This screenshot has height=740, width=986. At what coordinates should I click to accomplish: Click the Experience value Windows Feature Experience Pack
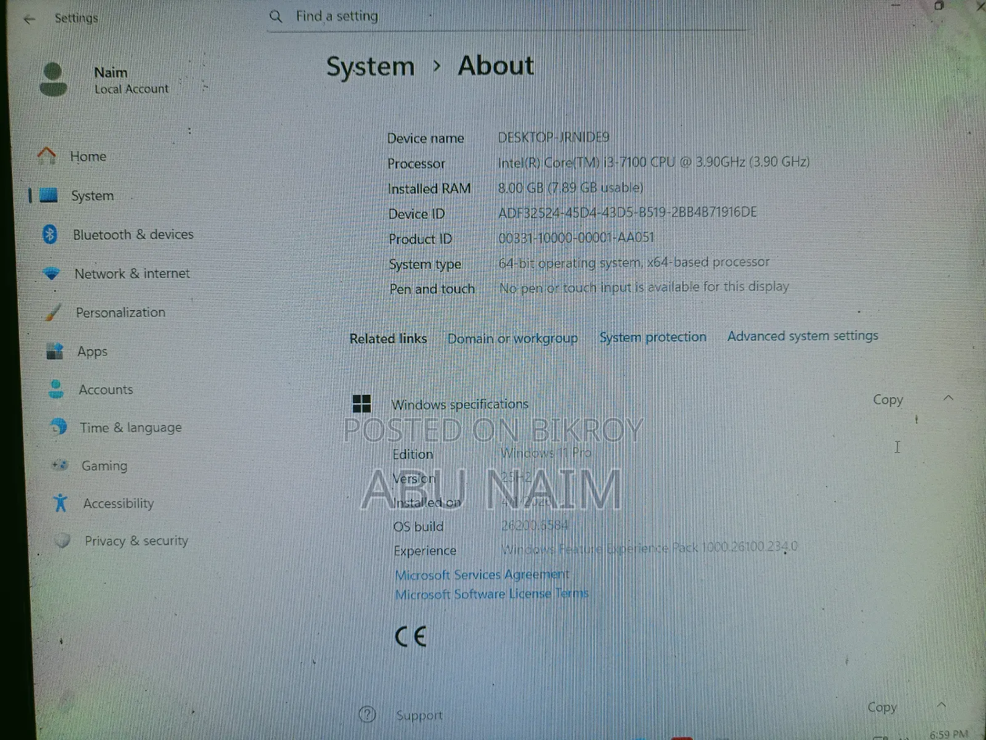click(649, 547)
